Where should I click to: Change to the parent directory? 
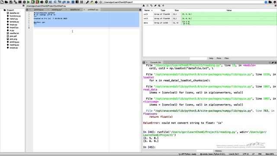[275, 2]
